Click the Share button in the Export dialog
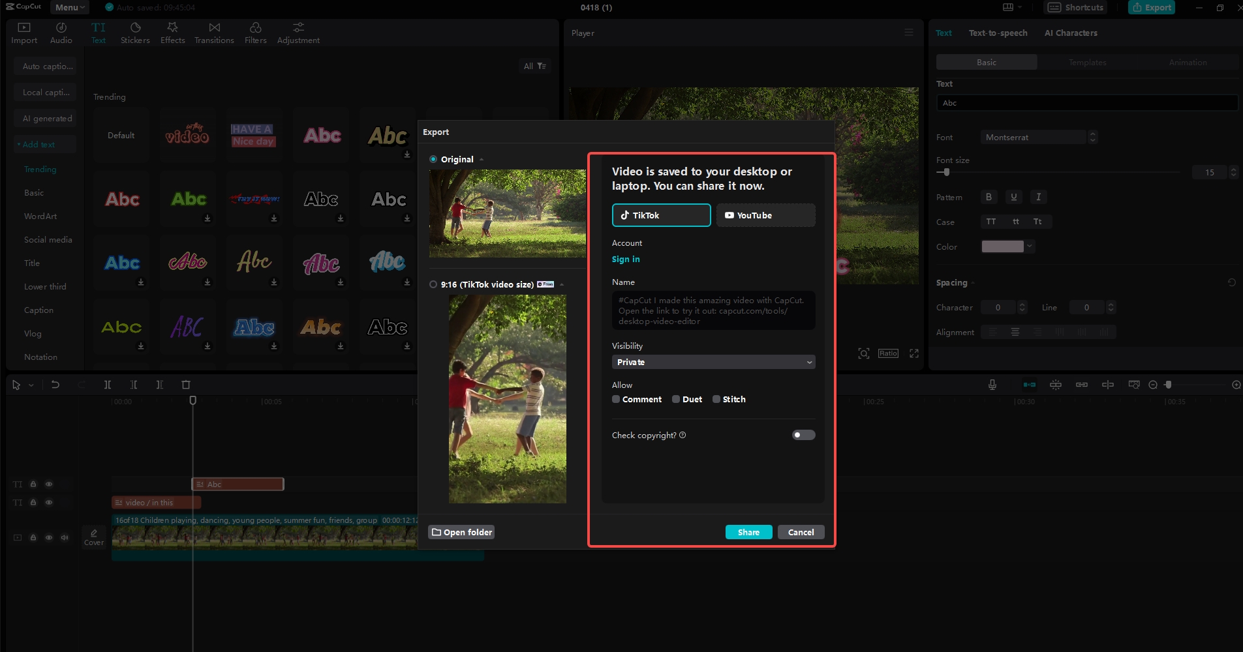The width and height of the screenshot is (1243, 652). [748, 532]
